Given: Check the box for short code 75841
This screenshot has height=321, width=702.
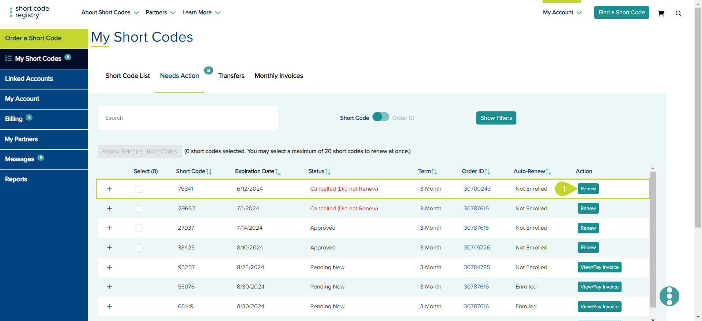Looking at the screenshot, I should click(139, 189).
